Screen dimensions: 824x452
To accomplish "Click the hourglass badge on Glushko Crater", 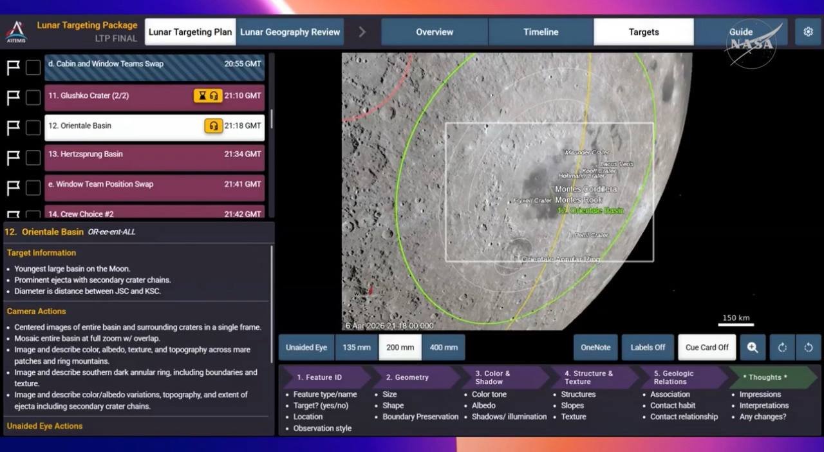I will point(202,96).
